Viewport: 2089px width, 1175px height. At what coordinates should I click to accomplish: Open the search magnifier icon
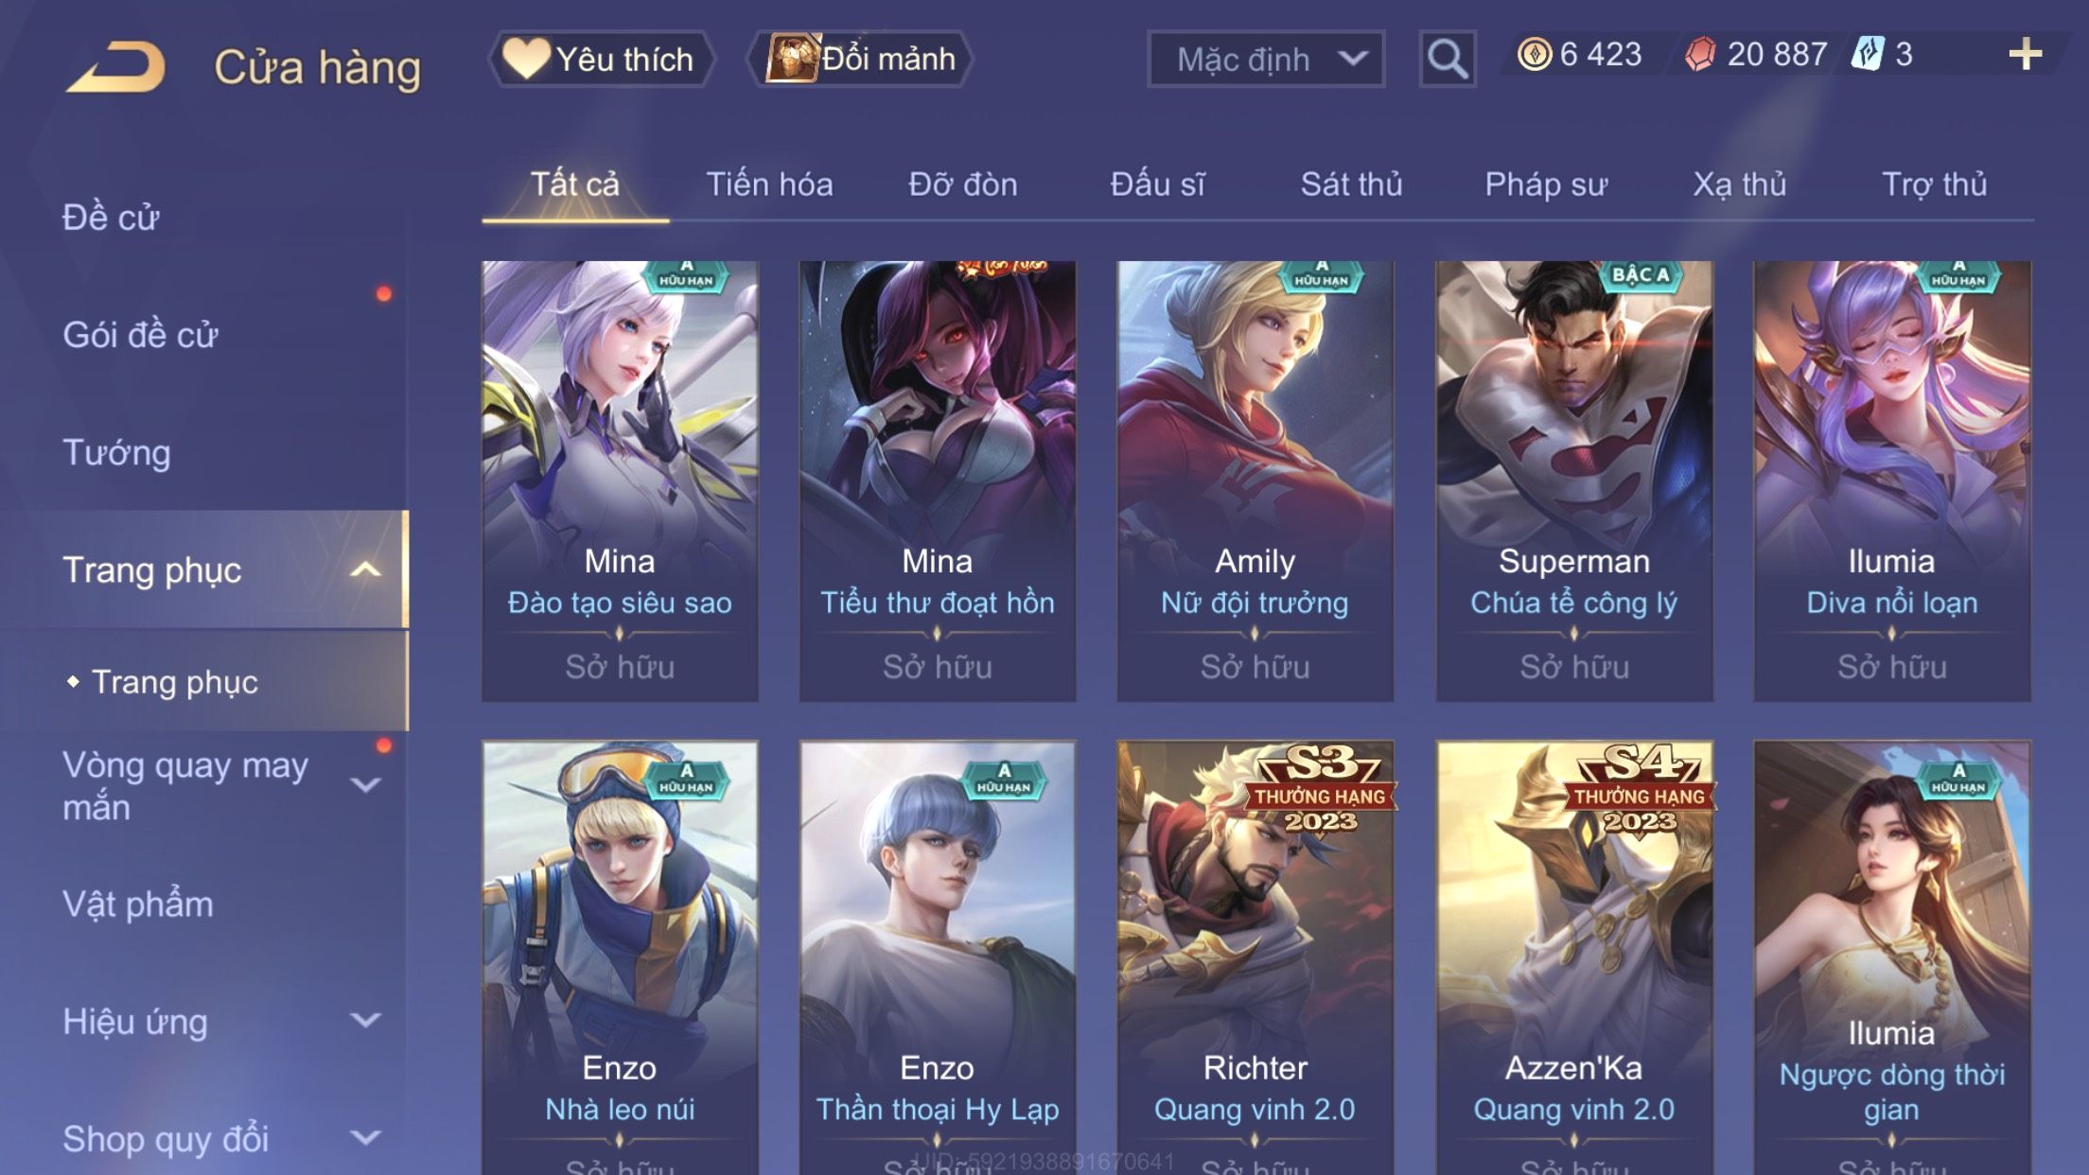[1448, 59]
